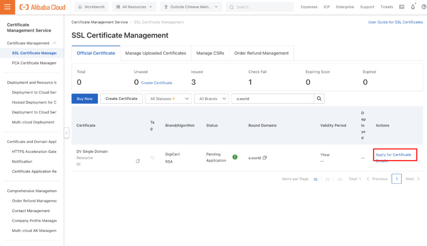Click the Alibaba Cloud logo
The width and height of the screenshot is (427, 246).
tap(42, 7)
